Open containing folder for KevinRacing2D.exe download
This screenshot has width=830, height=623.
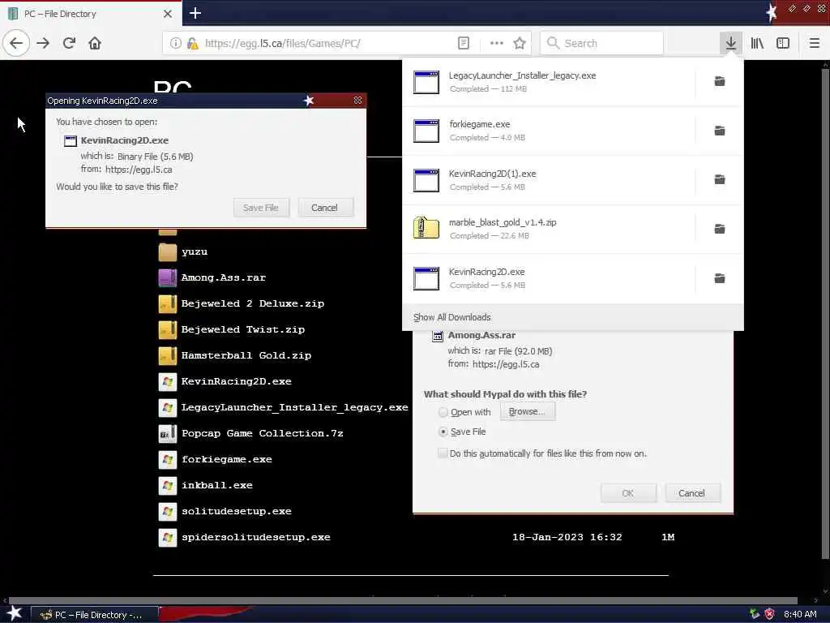(x=720, y=278)
